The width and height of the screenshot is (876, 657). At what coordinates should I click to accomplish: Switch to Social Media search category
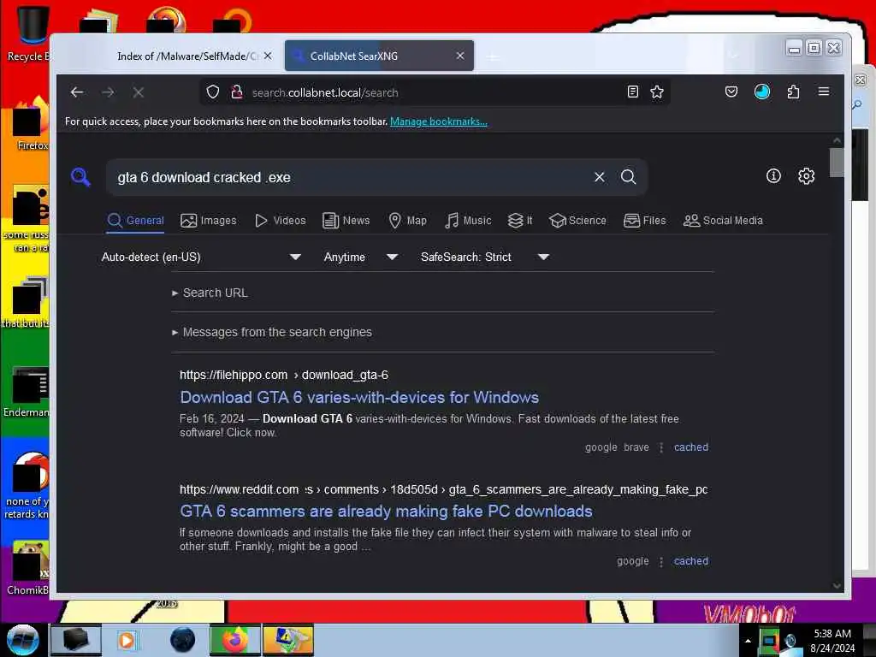point(723,221)
